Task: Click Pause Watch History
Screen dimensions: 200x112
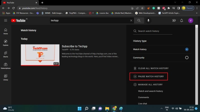Action: click(x=148, y=76)
